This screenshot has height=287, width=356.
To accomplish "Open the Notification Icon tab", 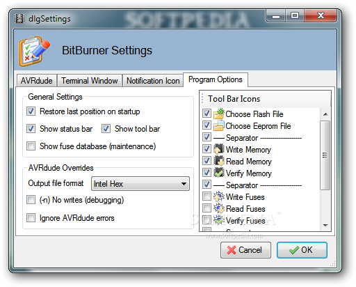I will (x=153, y=81).
